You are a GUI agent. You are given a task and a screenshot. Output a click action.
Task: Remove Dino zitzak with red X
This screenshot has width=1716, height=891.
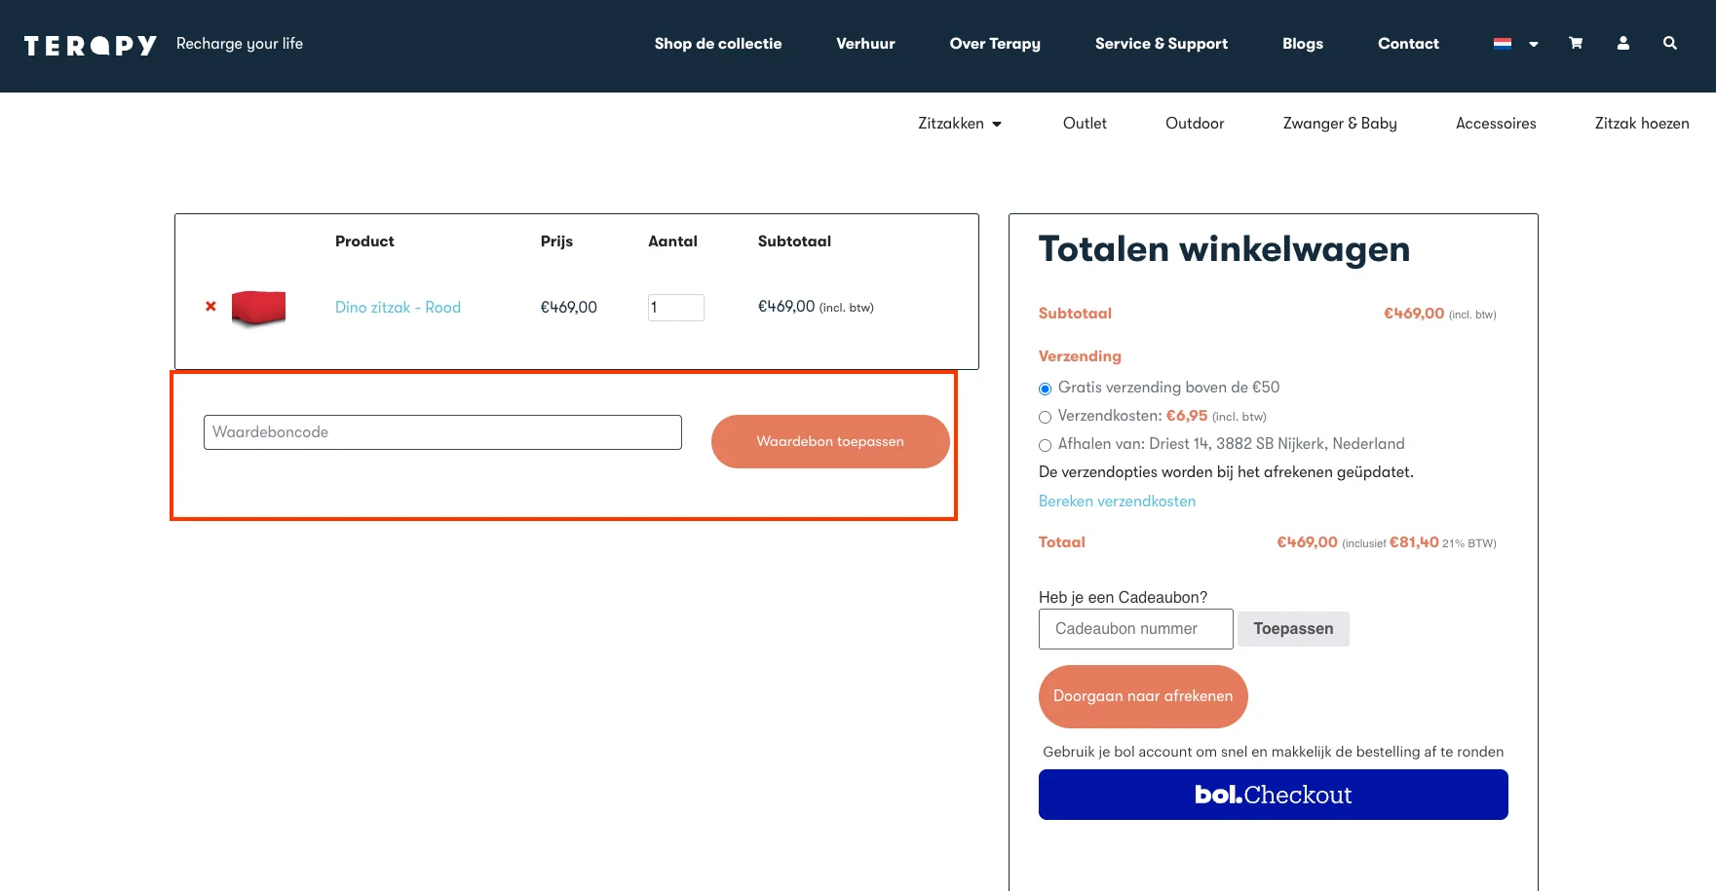point(210,307)
